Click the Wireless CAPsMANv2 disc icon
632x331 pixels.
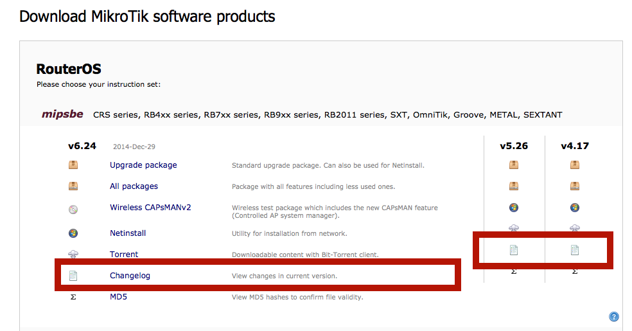73,210
